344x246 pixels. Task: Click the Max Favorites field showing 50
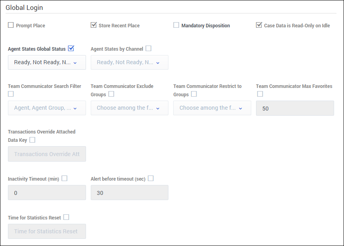[295, 108]
